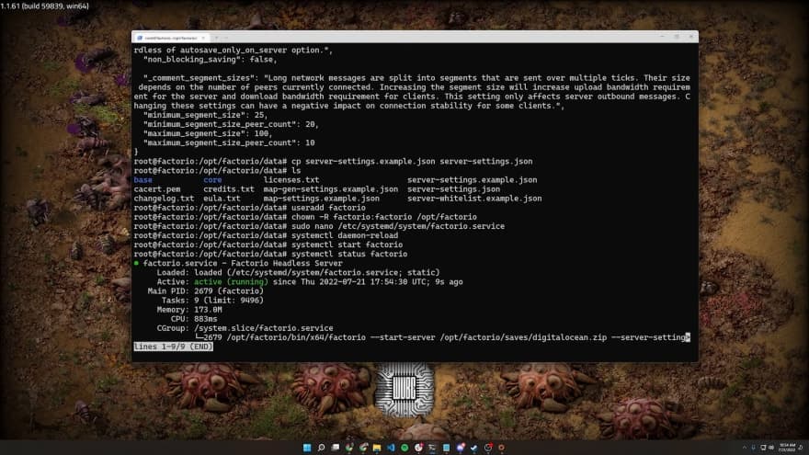Open the volume control in system tray

tap(771, 448)
